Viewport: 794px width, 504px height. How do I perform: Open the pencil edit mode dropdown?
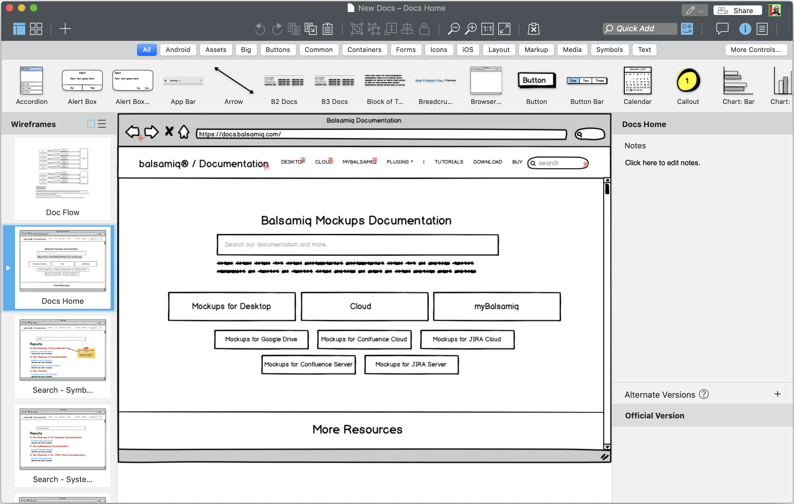695,11
